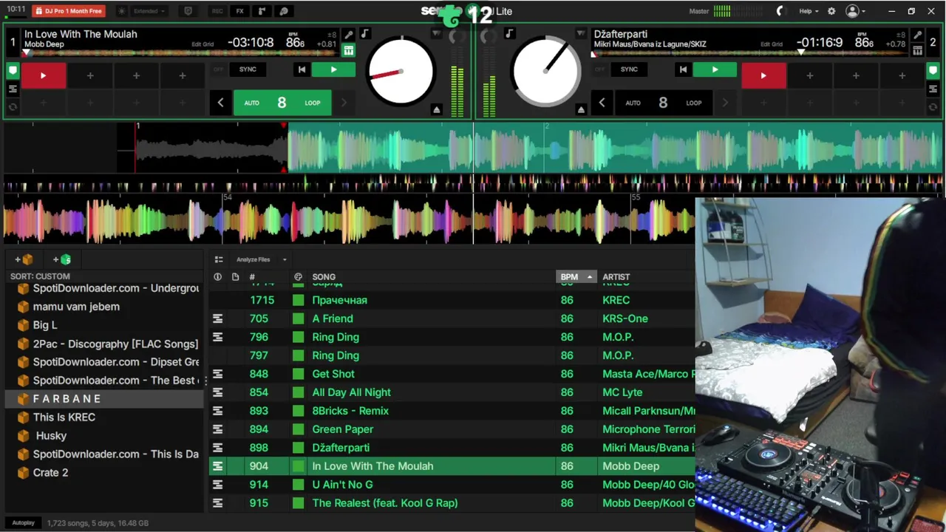This screenshot has width=946, height=532.
Task: Halve the auto loop size on deck 2
Action: click(602, 103)
